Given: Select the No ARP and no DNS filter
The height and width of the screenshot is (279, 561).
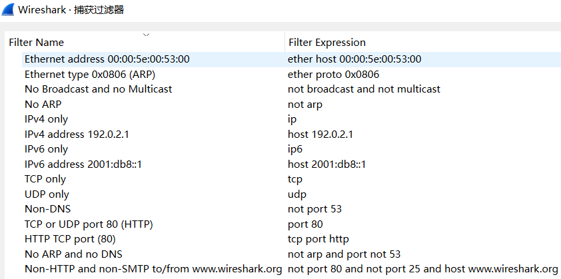Looking at the screenshot, I should point(73,254).
